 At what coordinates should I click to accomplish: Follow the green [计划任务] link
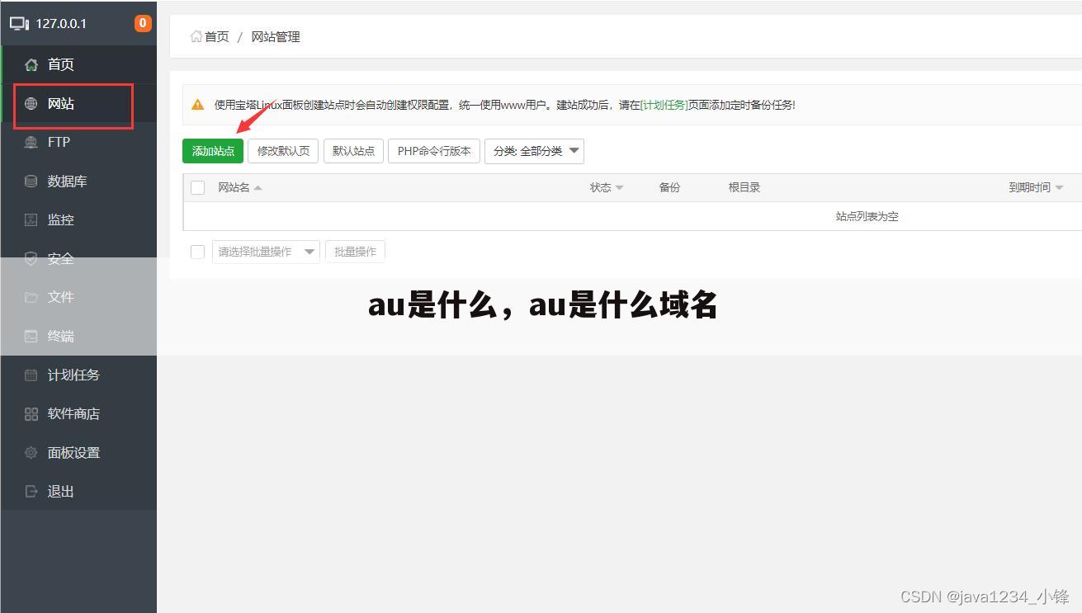[x=664, y=105]
